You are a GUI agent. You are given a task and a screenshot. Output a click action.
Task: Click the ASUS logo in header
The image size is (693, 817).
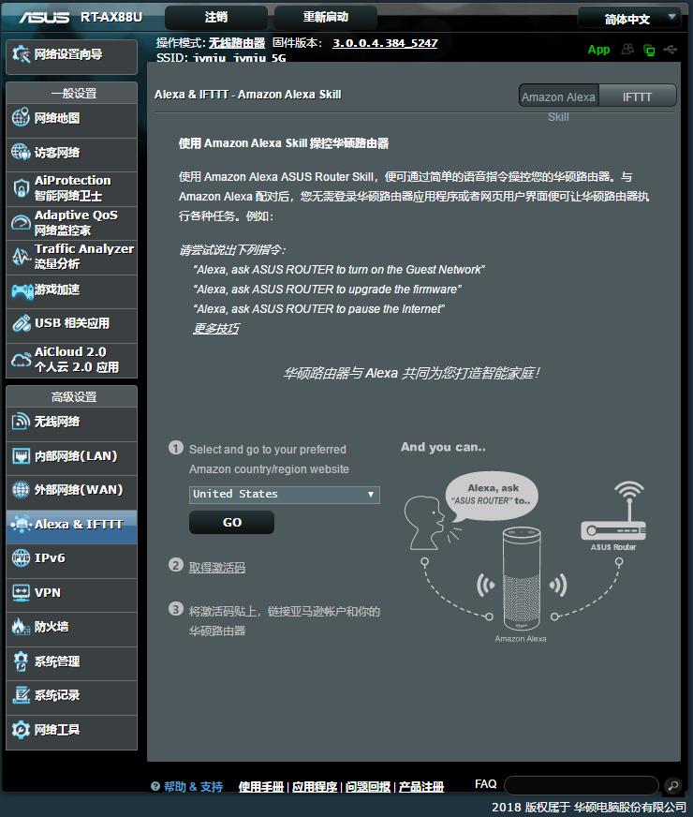click(x=45, y=18)
